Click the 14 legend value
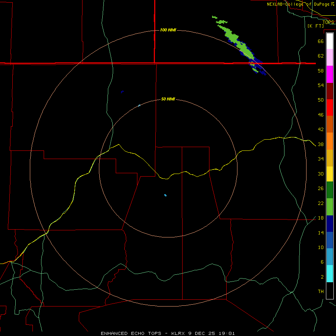 pyautogui.click(x=321, y=233)
